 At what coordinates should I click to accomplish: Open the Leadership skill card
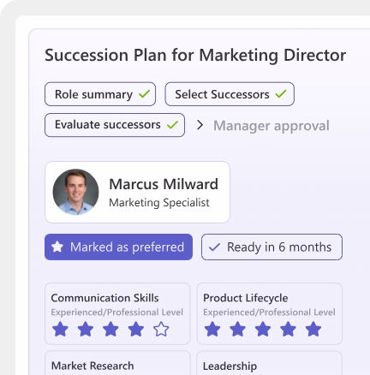(270, 363)
